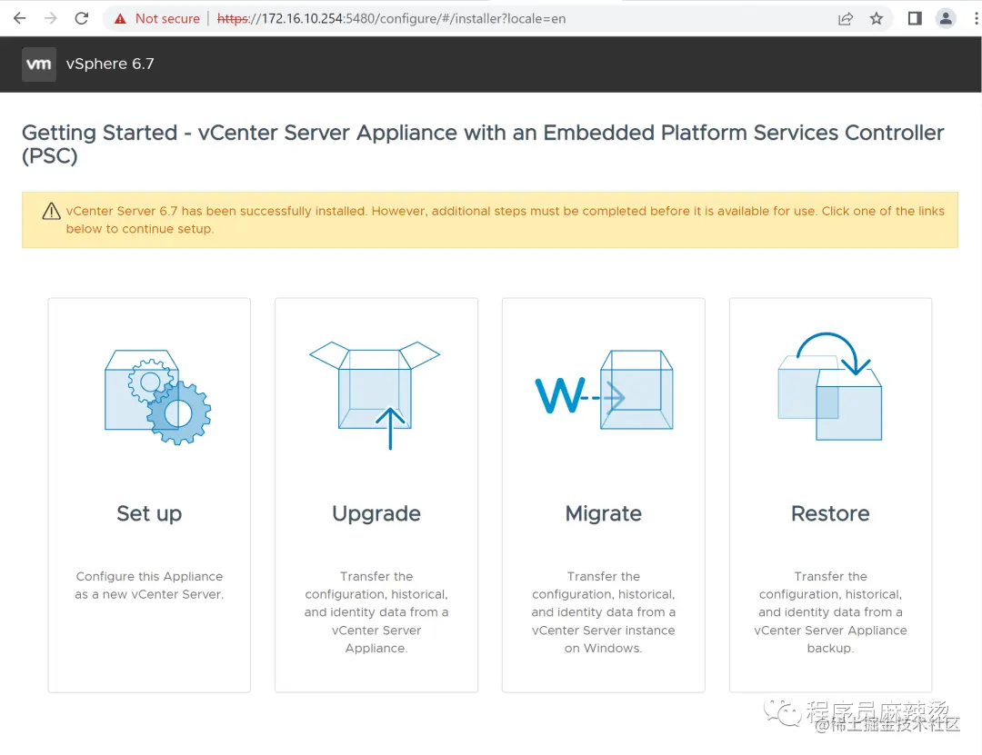This screenshot has width=982, height=755.
Task: Click the Migrate Windows-to-box icon
Action: tap(605, 391)
